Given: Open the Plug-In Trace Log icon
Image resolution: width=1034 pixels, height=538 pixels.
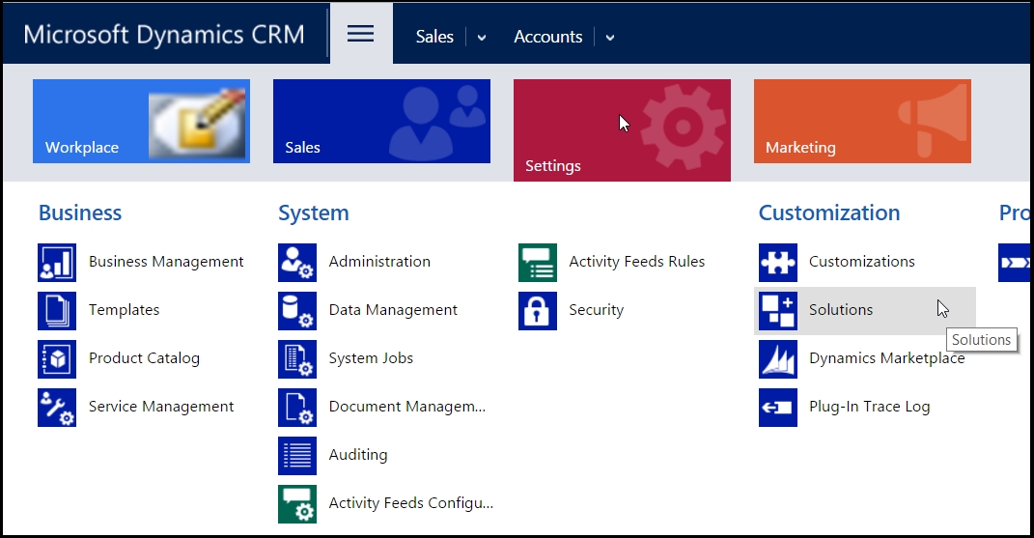Looking at the screenshot, I should click(778, 407).
